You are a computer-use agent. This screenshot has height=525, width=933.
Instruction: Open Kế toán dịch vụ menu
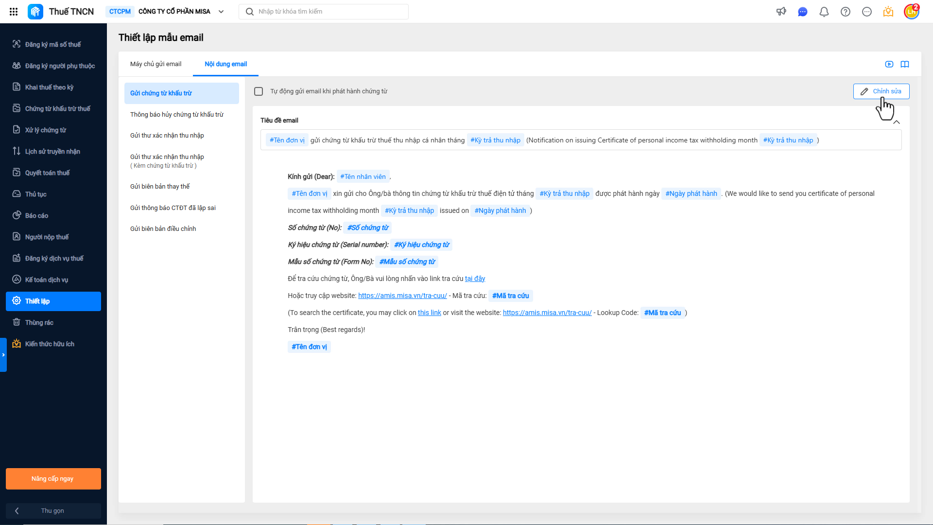(53, 280)
